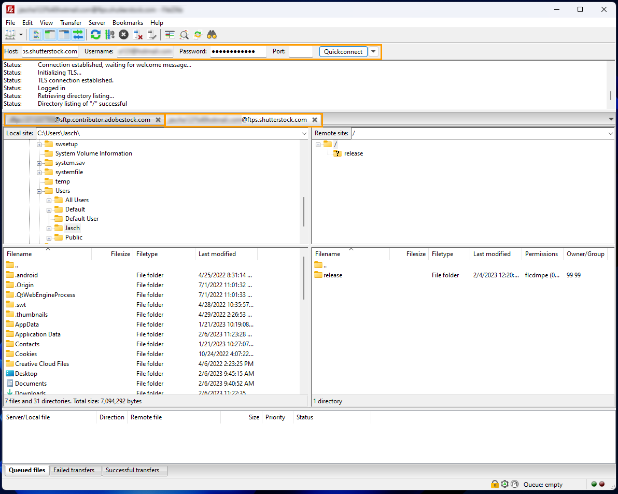
Task: Click the Port input field
Action: click(x=301, y=51)
